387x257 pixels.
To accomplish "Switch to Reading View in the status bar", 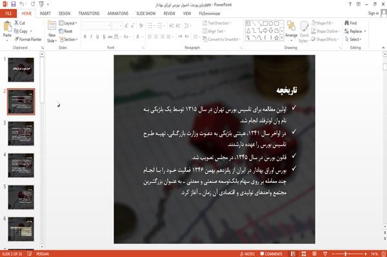I will 315,254.
